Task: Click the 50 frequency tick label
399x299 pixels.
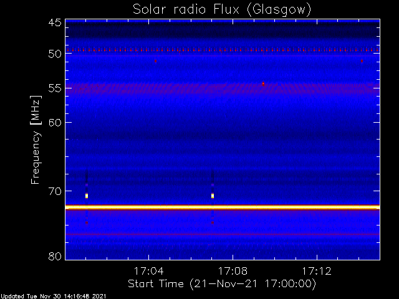Action: point(55,54)
